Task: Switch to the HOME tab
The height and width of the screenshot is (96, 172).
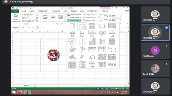Action: 23,11
